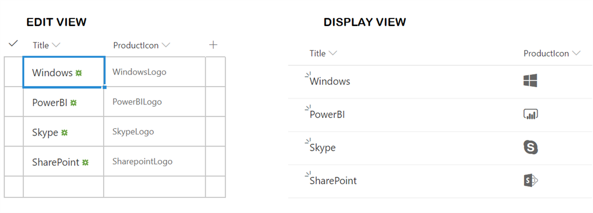This screenshot has height=213, width=593.
Task: Click the Windows logo icon in display view
Action: pos(530,81)
